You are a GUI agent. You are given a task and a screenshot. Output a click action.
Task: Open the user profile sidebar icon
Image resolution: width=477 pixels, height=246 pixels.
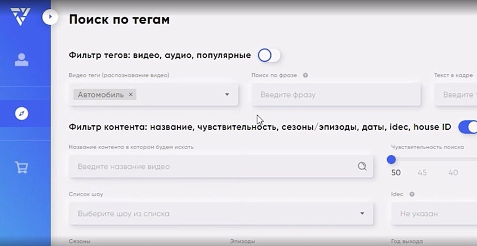tap(22, 60)
